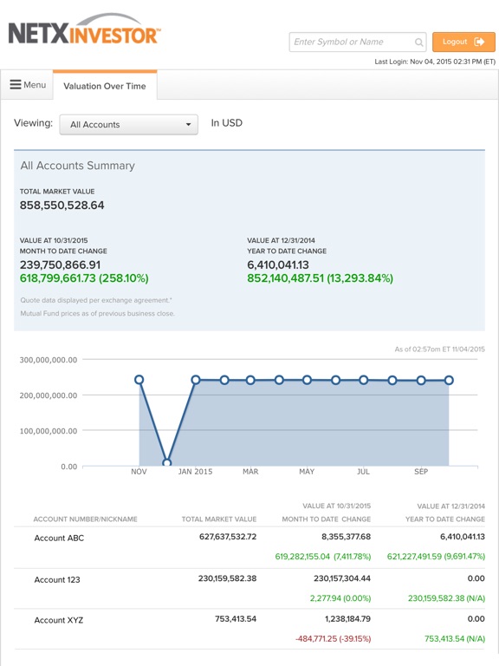Focus the Enter Symbol or Name field
The height and width of the screenshot is (666, 499).
click(357, 42)
